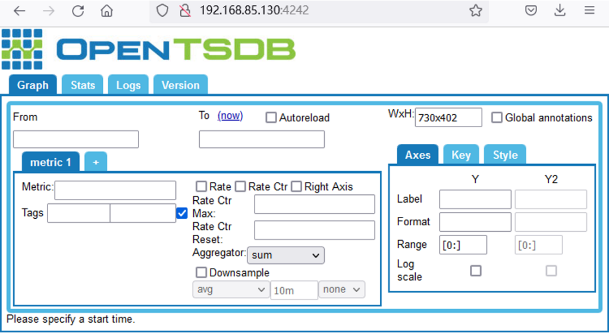This screenshot has width=609, height=334.
Task: Click the address bar URL 192.168.85.130:4242
Action: (255, 11)
